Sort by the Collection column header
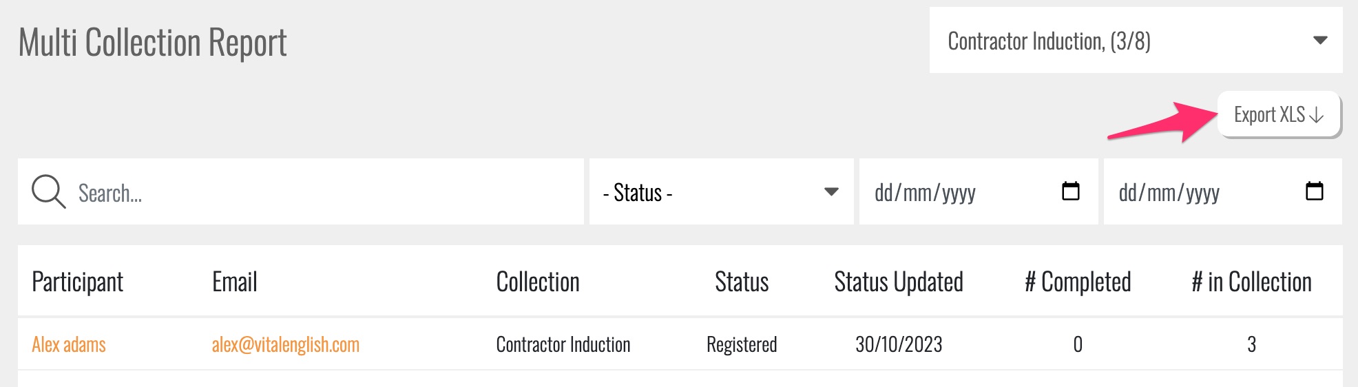This screenshot has height=387, width=1358. [538, 282]
